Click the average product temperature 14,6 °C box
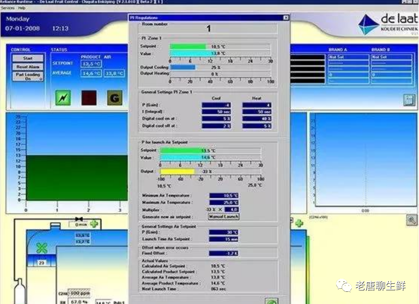The height and width of the screenshot is (304, 419). [x=91, y=73]
